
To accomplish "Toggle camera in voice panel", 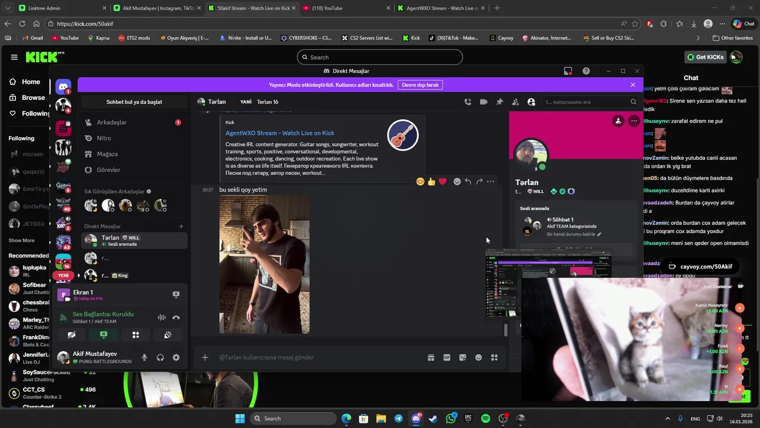I will pos(72,335).
